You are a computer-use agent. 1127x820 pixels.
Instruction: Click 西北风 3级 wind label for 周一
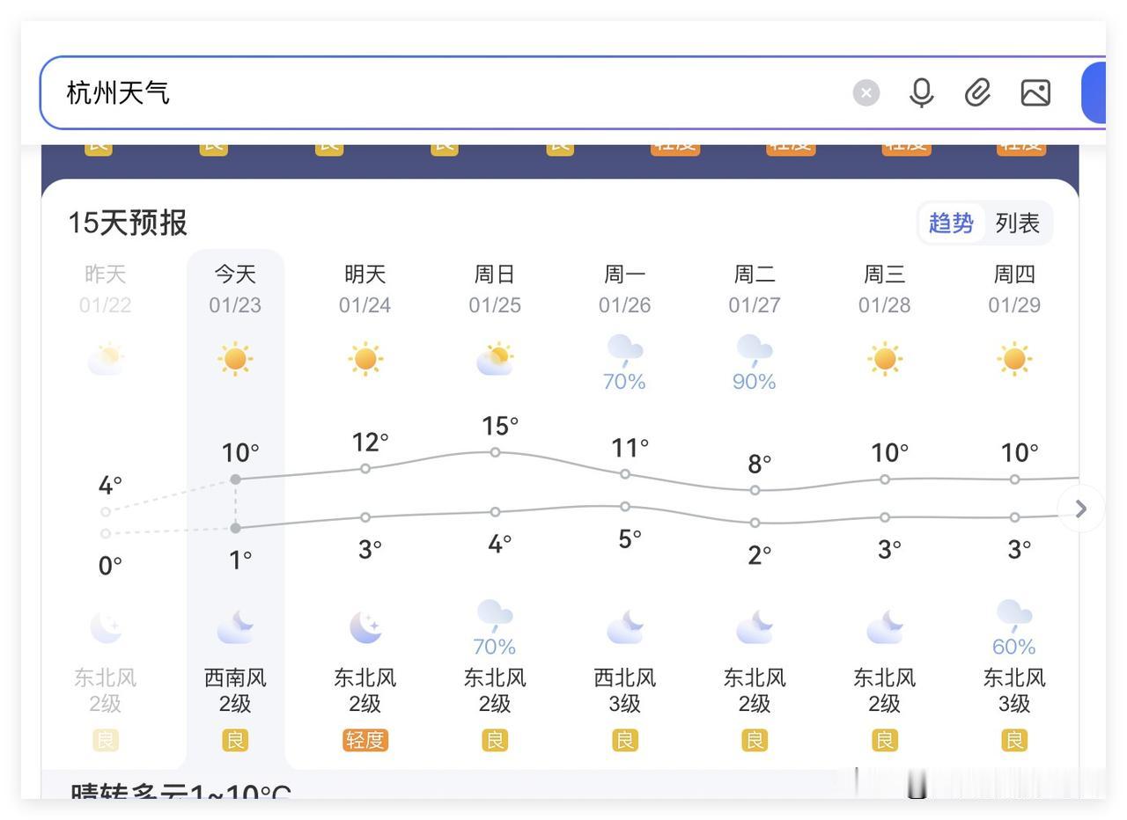[x=625, y=691]
